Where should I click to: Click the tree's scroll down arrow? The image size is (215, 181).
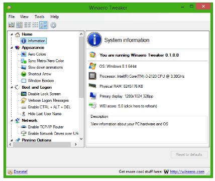pos(81,139)
